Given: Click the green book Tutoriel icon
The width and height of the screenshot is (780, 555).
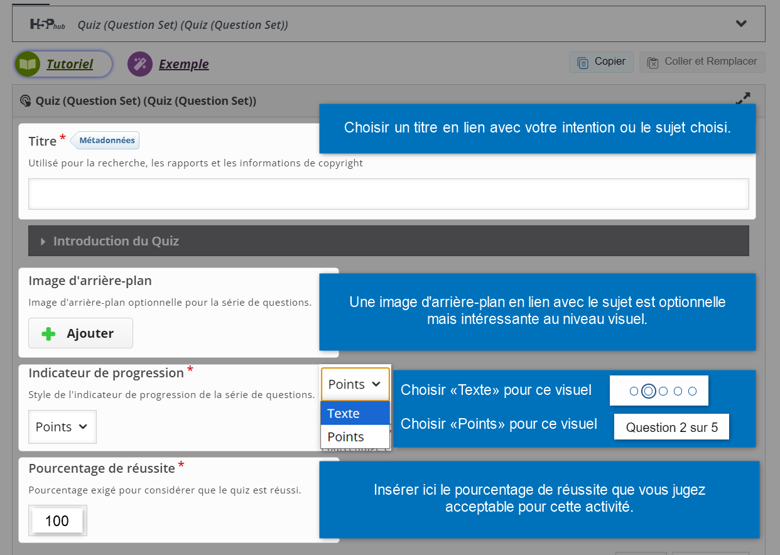Looking at the screenshot, I should click(x=28, y=64).
